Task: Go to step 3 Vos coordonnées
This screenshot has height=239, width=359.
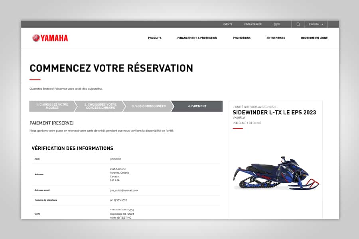Action: 149,106
